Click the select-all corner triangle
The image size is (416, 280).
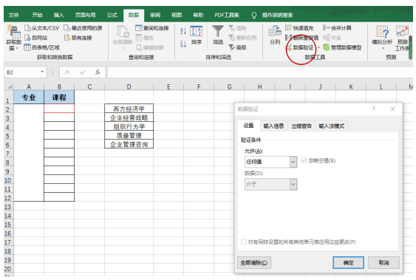10,86
